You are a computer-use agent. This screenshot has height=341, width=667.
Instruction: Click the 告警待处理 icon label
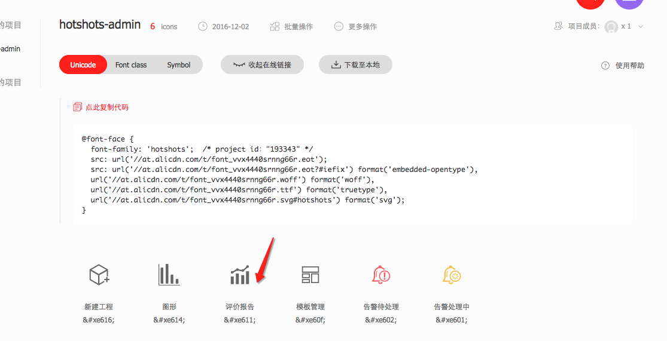381,306
